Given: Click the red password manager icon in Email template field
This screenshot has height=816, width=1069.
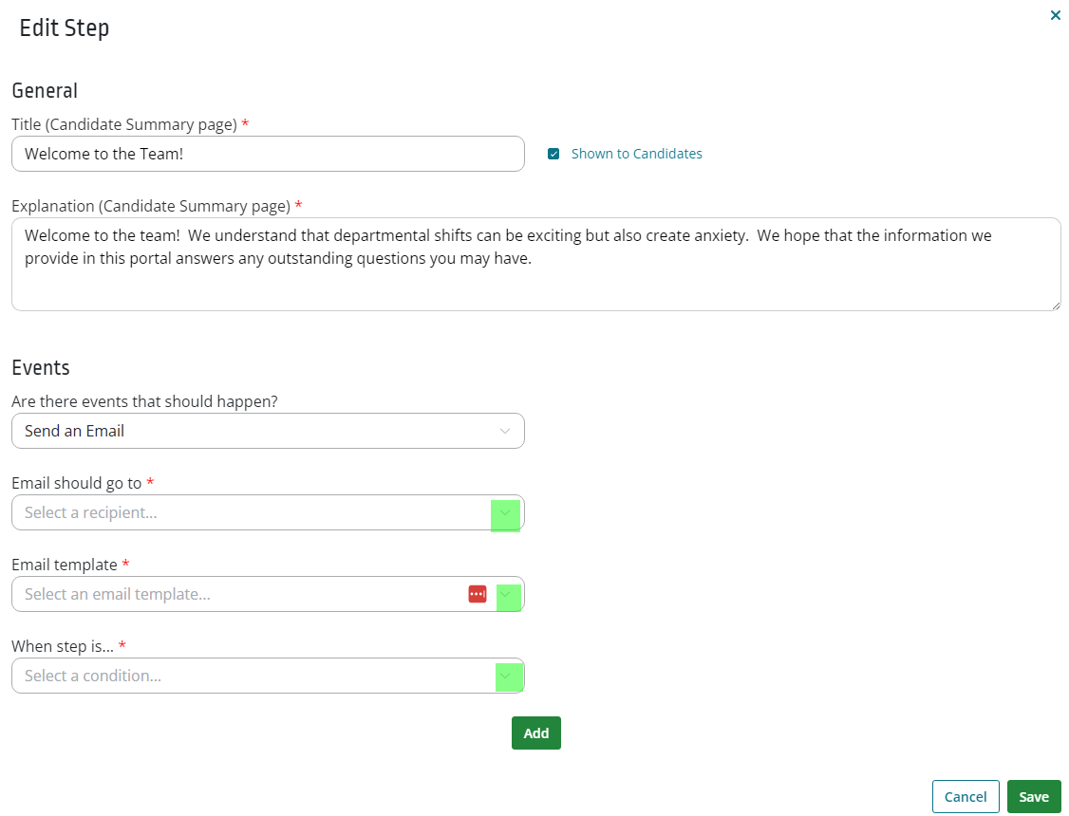Looking at the screenshot, I should [x=478, y=594].
